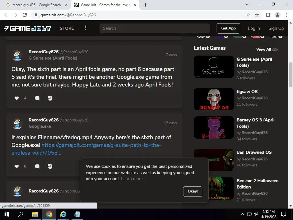
Task: Click the Sign Up link
Action: click(276, 28)
